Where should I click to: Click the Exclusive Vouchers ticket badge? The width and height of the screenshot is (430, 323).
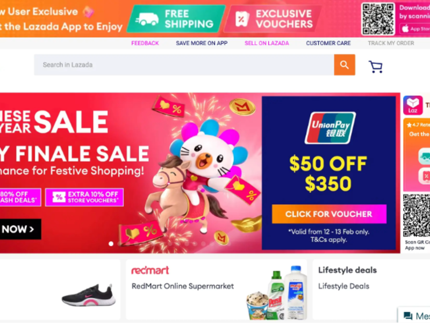pos(273,19)
